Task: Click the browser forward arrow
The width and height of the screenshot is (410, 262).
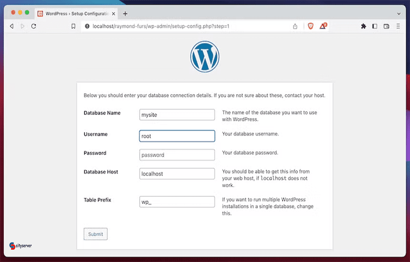Action: (23, 26)
